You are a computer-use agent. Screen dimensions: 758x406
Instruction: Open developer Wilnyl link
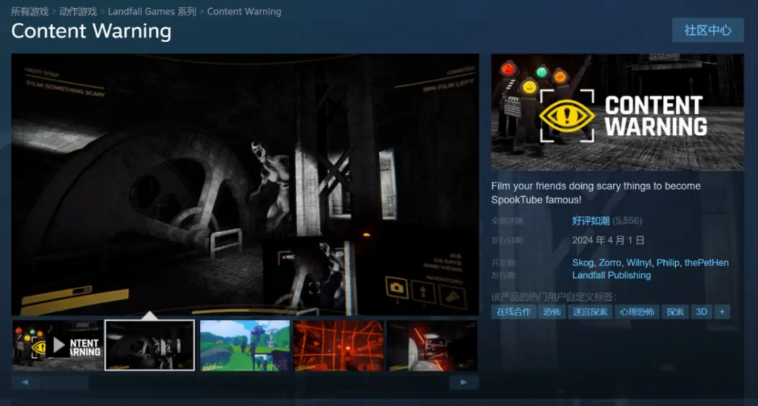tap(639, 263)
